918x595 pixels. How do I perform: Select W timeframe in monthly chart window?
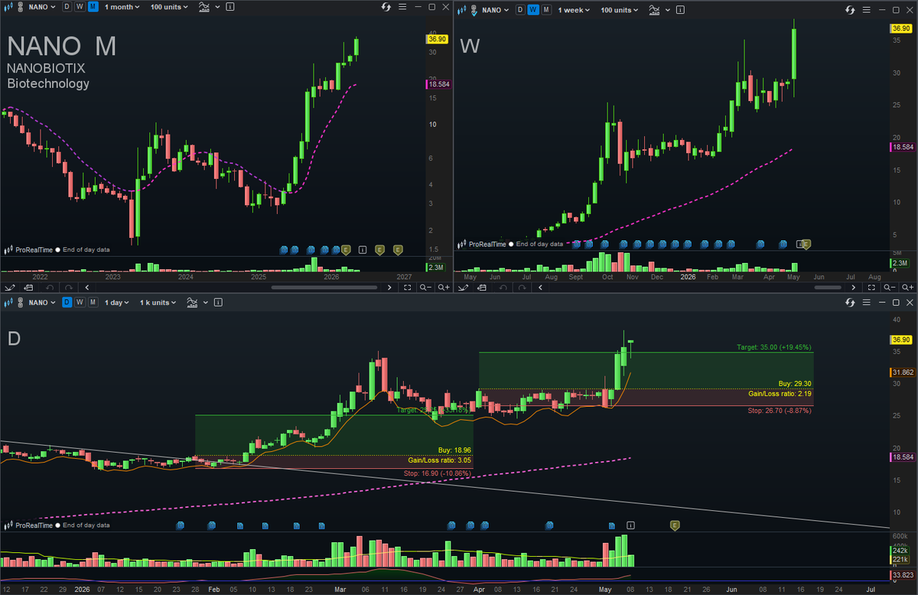(x=80, y=7)
